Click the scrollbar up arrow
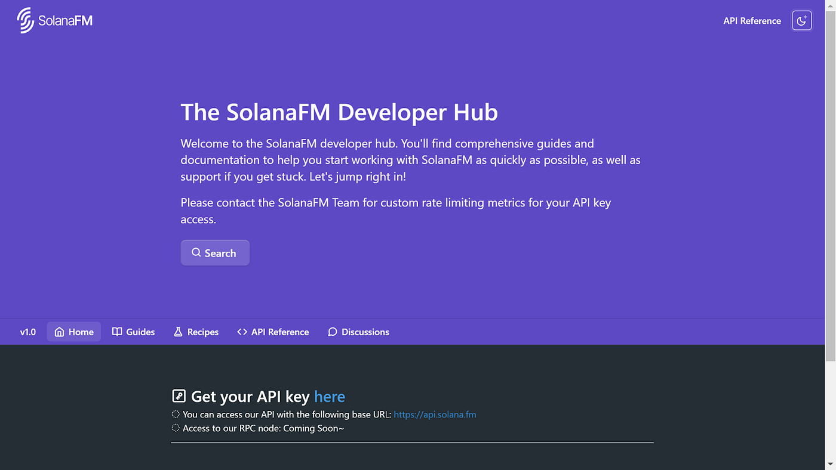 click(x=831, y=4)
